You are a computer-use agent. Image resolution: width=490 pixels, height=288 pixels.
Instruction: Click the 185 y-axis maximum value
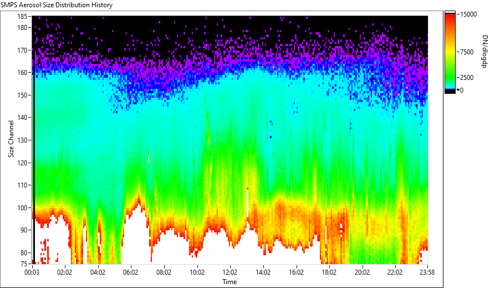pos(23,17)
